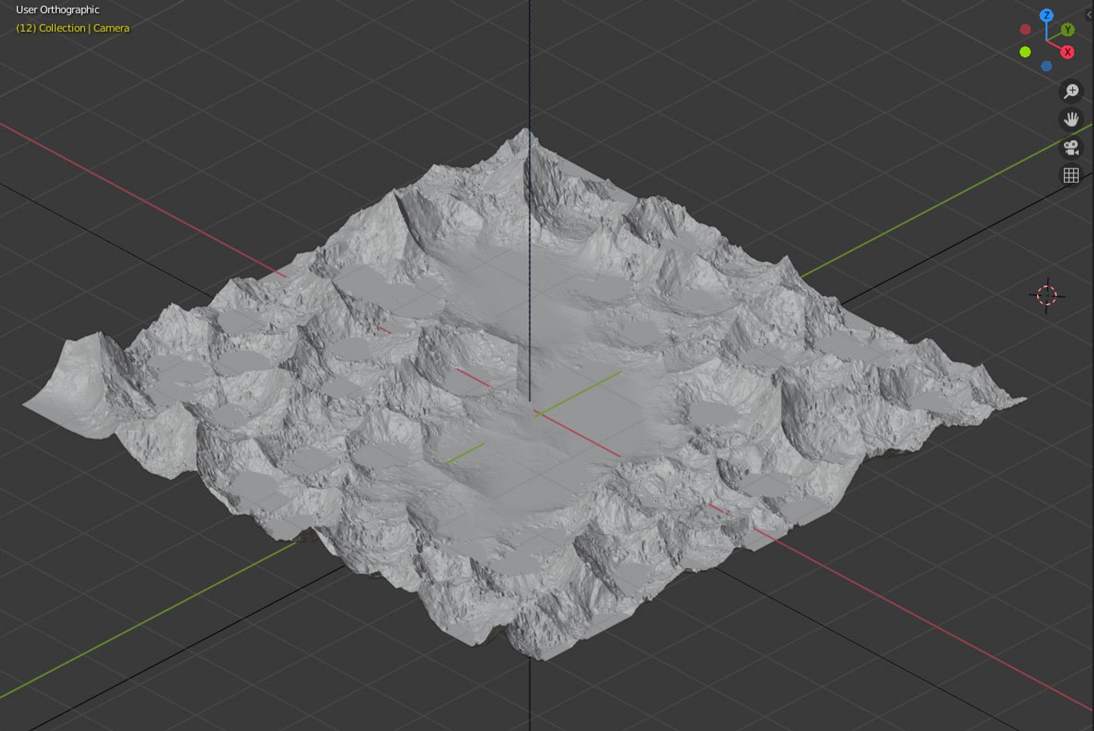Click the '(12) Collection | Camera' label
The width and height of the screenshot is (1094, 731).
(72, 28)
